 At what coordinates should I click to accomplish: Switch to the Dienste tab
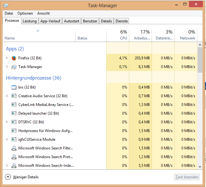coord(122,21)
